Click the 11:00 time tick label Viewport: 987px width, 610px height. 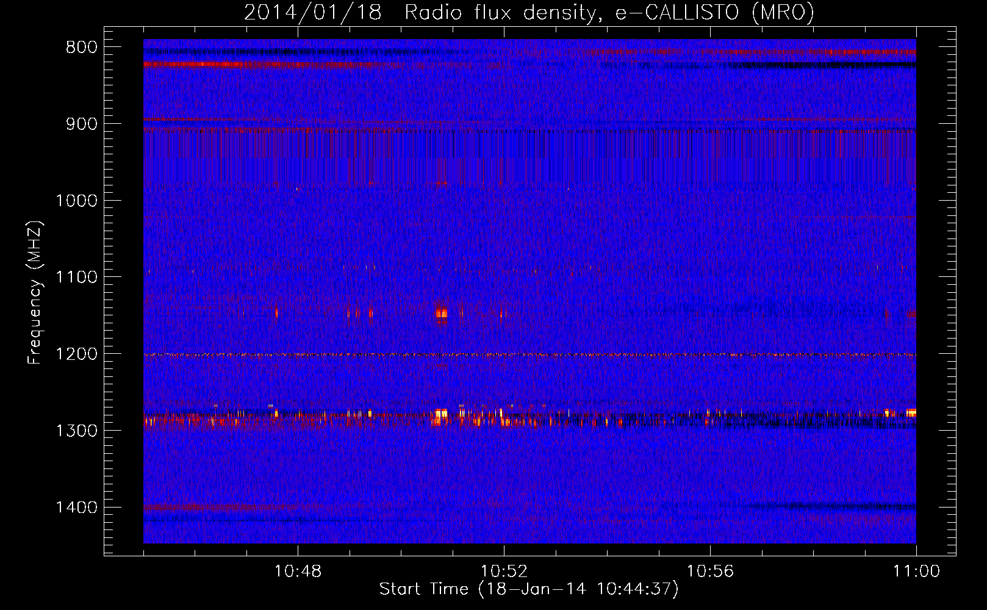pos(916,572)
